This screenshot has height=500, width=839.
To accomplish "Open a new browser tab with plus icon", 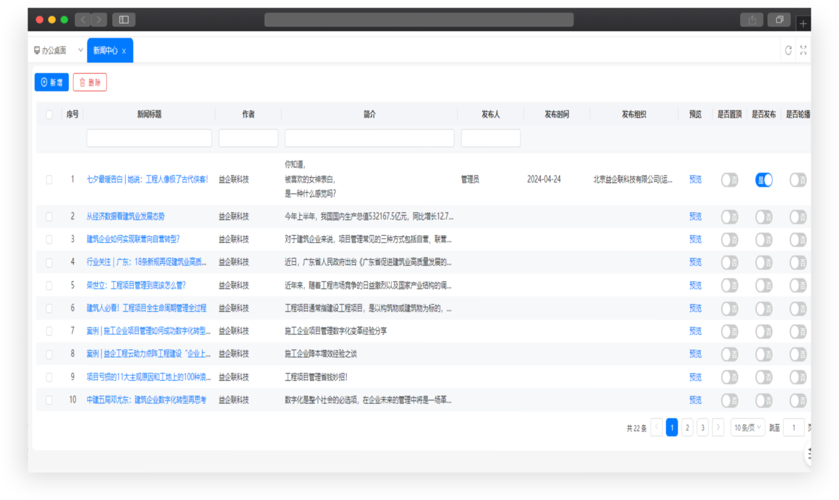I will 804,24.
